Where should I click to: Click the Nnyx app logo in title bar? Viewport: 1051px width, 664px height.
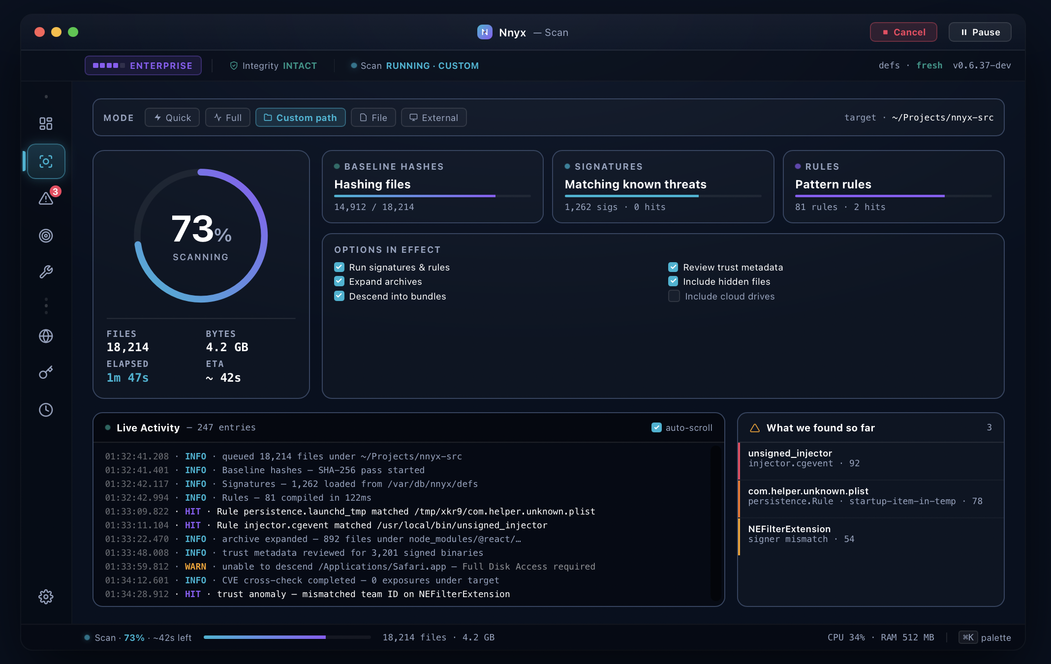point(485,32)
